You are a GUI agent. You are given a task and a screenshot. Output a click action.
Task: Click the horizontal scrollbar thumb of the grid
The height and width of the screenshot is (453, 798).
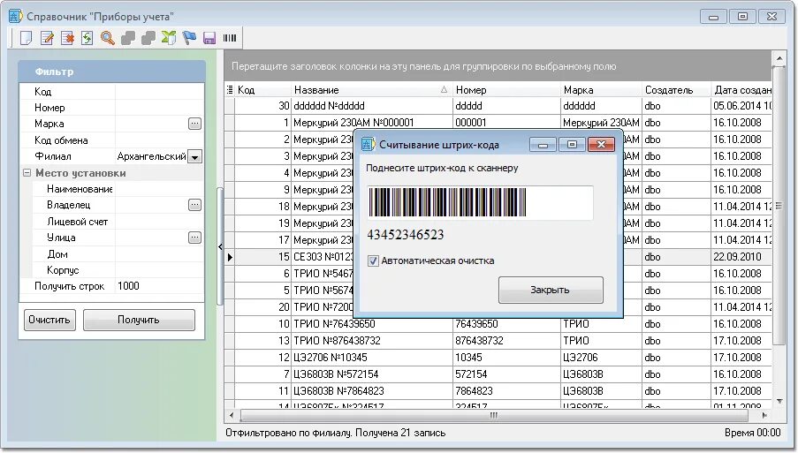pos(494,416)
